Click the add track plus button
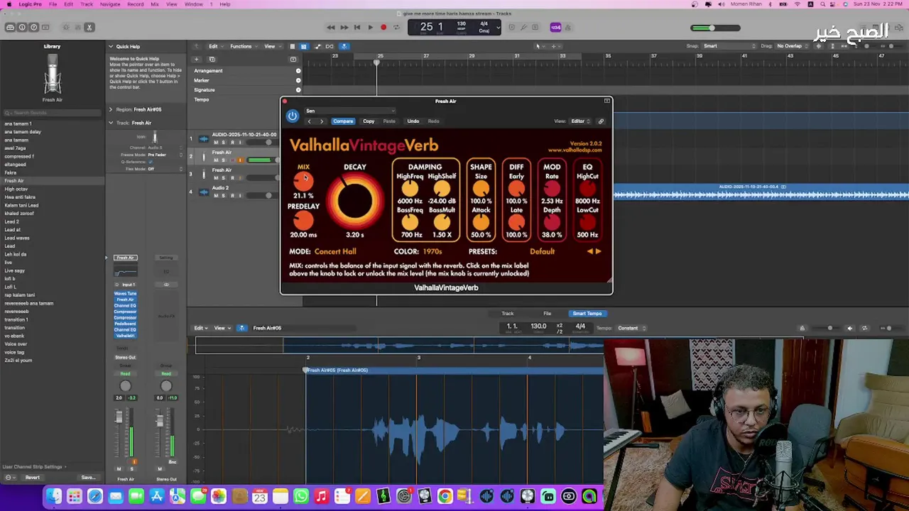This screenshot has width=909, height=511. point(197,59)
